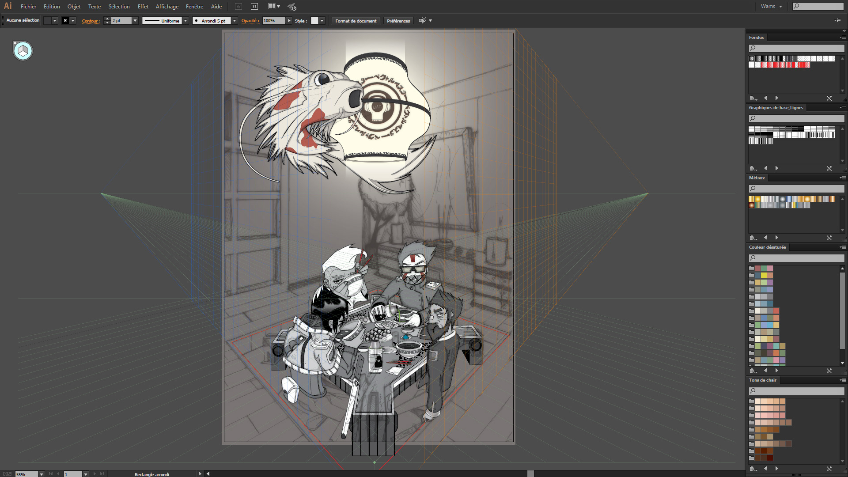Open the Uniforme width profile dropdown
The width and height of the screenshot is (848, 477).
[185, 21]
